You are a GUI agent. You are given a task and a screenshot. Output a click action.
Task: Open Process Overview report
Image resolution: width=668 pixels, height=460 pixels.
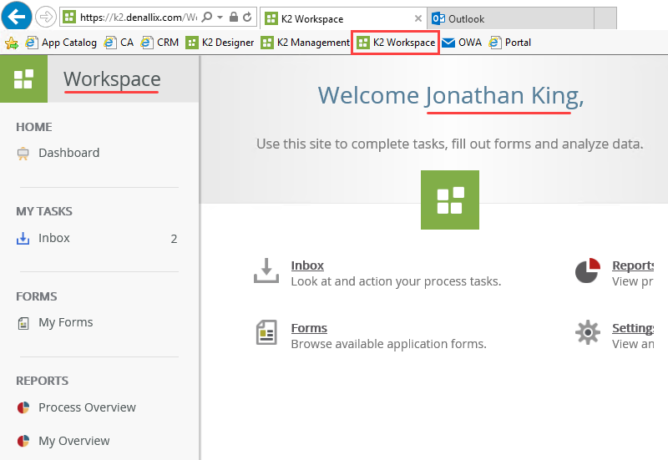pos(87,407)
